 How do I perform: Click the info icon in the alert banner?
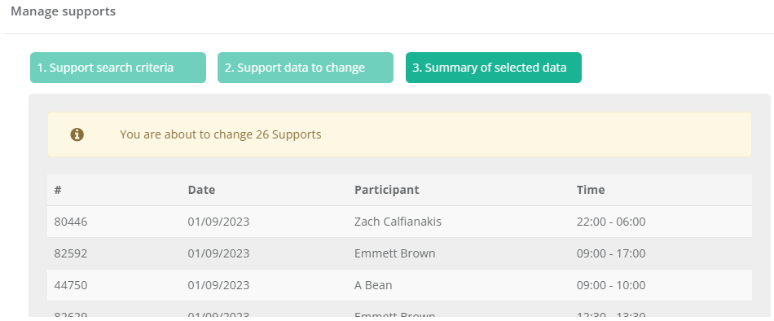click(x=77, y=134)
